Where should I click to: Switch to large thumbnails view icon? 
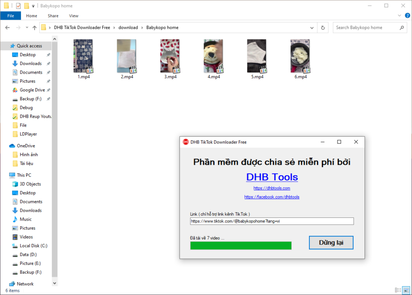click(x=406, y=290)
